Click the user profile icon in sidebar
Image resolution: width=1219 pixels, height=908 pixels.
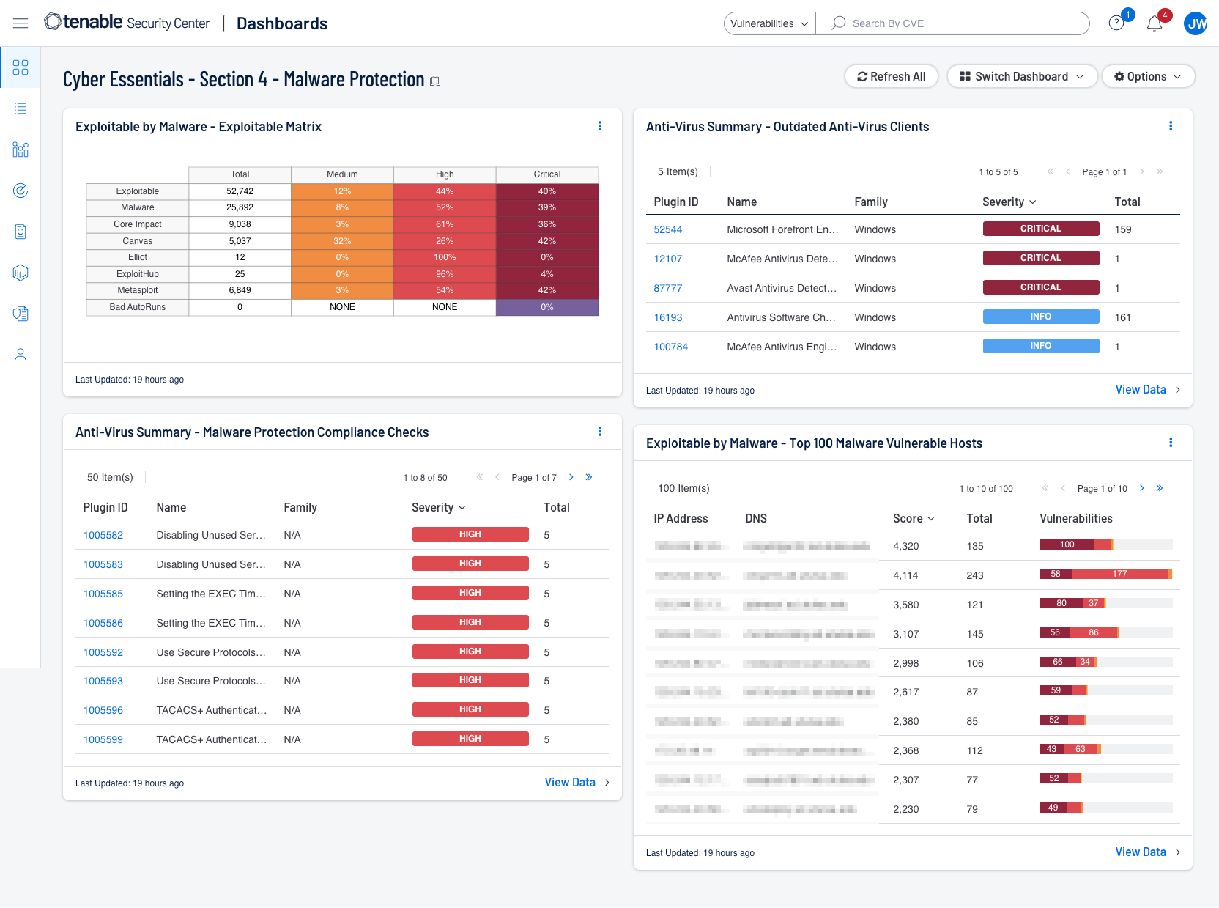point(21,355)
